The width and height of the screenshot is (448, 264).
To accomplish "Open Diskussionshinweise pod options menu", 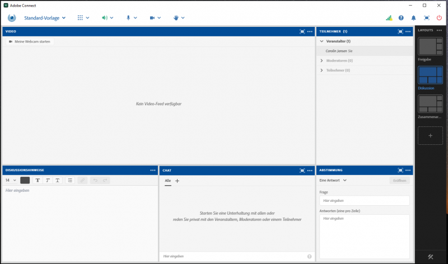I will tap(153, 170).
